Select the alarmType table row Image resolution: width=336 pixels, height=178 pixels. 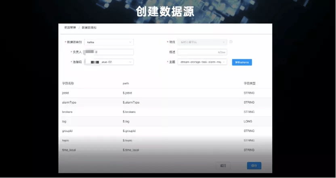coord(166,102)
